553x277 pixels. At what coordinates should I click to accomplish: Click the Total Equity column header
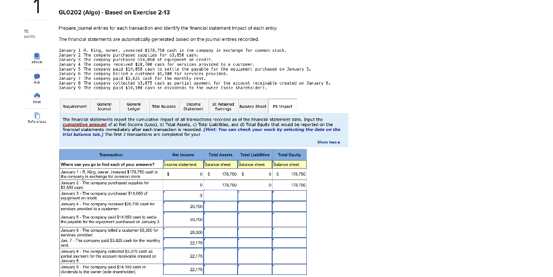(289, 155)
